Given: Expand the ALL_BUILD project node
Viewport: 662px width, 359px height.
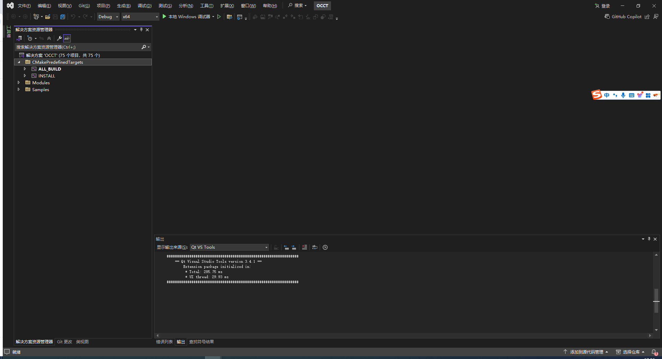Looking at the screenshot, I should (x=25, y=69).
